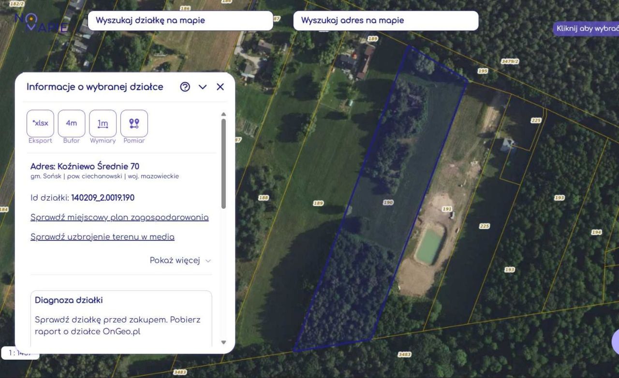
Task: Click the panel scrollbar thumb
Action: (x=223, y=164)
